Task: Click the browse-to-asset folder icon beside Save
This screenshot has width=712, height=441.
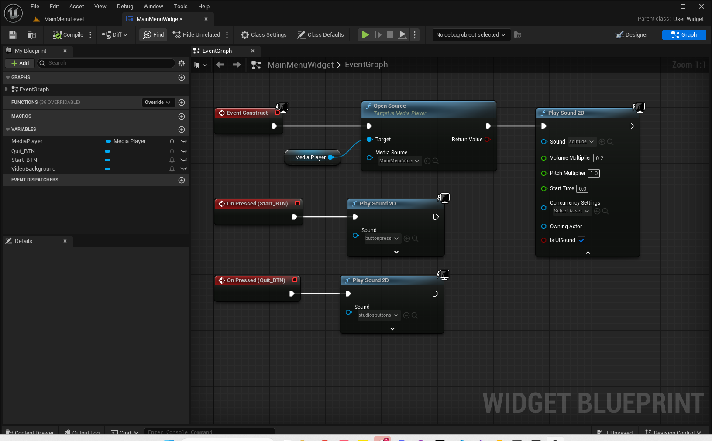Action: tap(31, 35)
